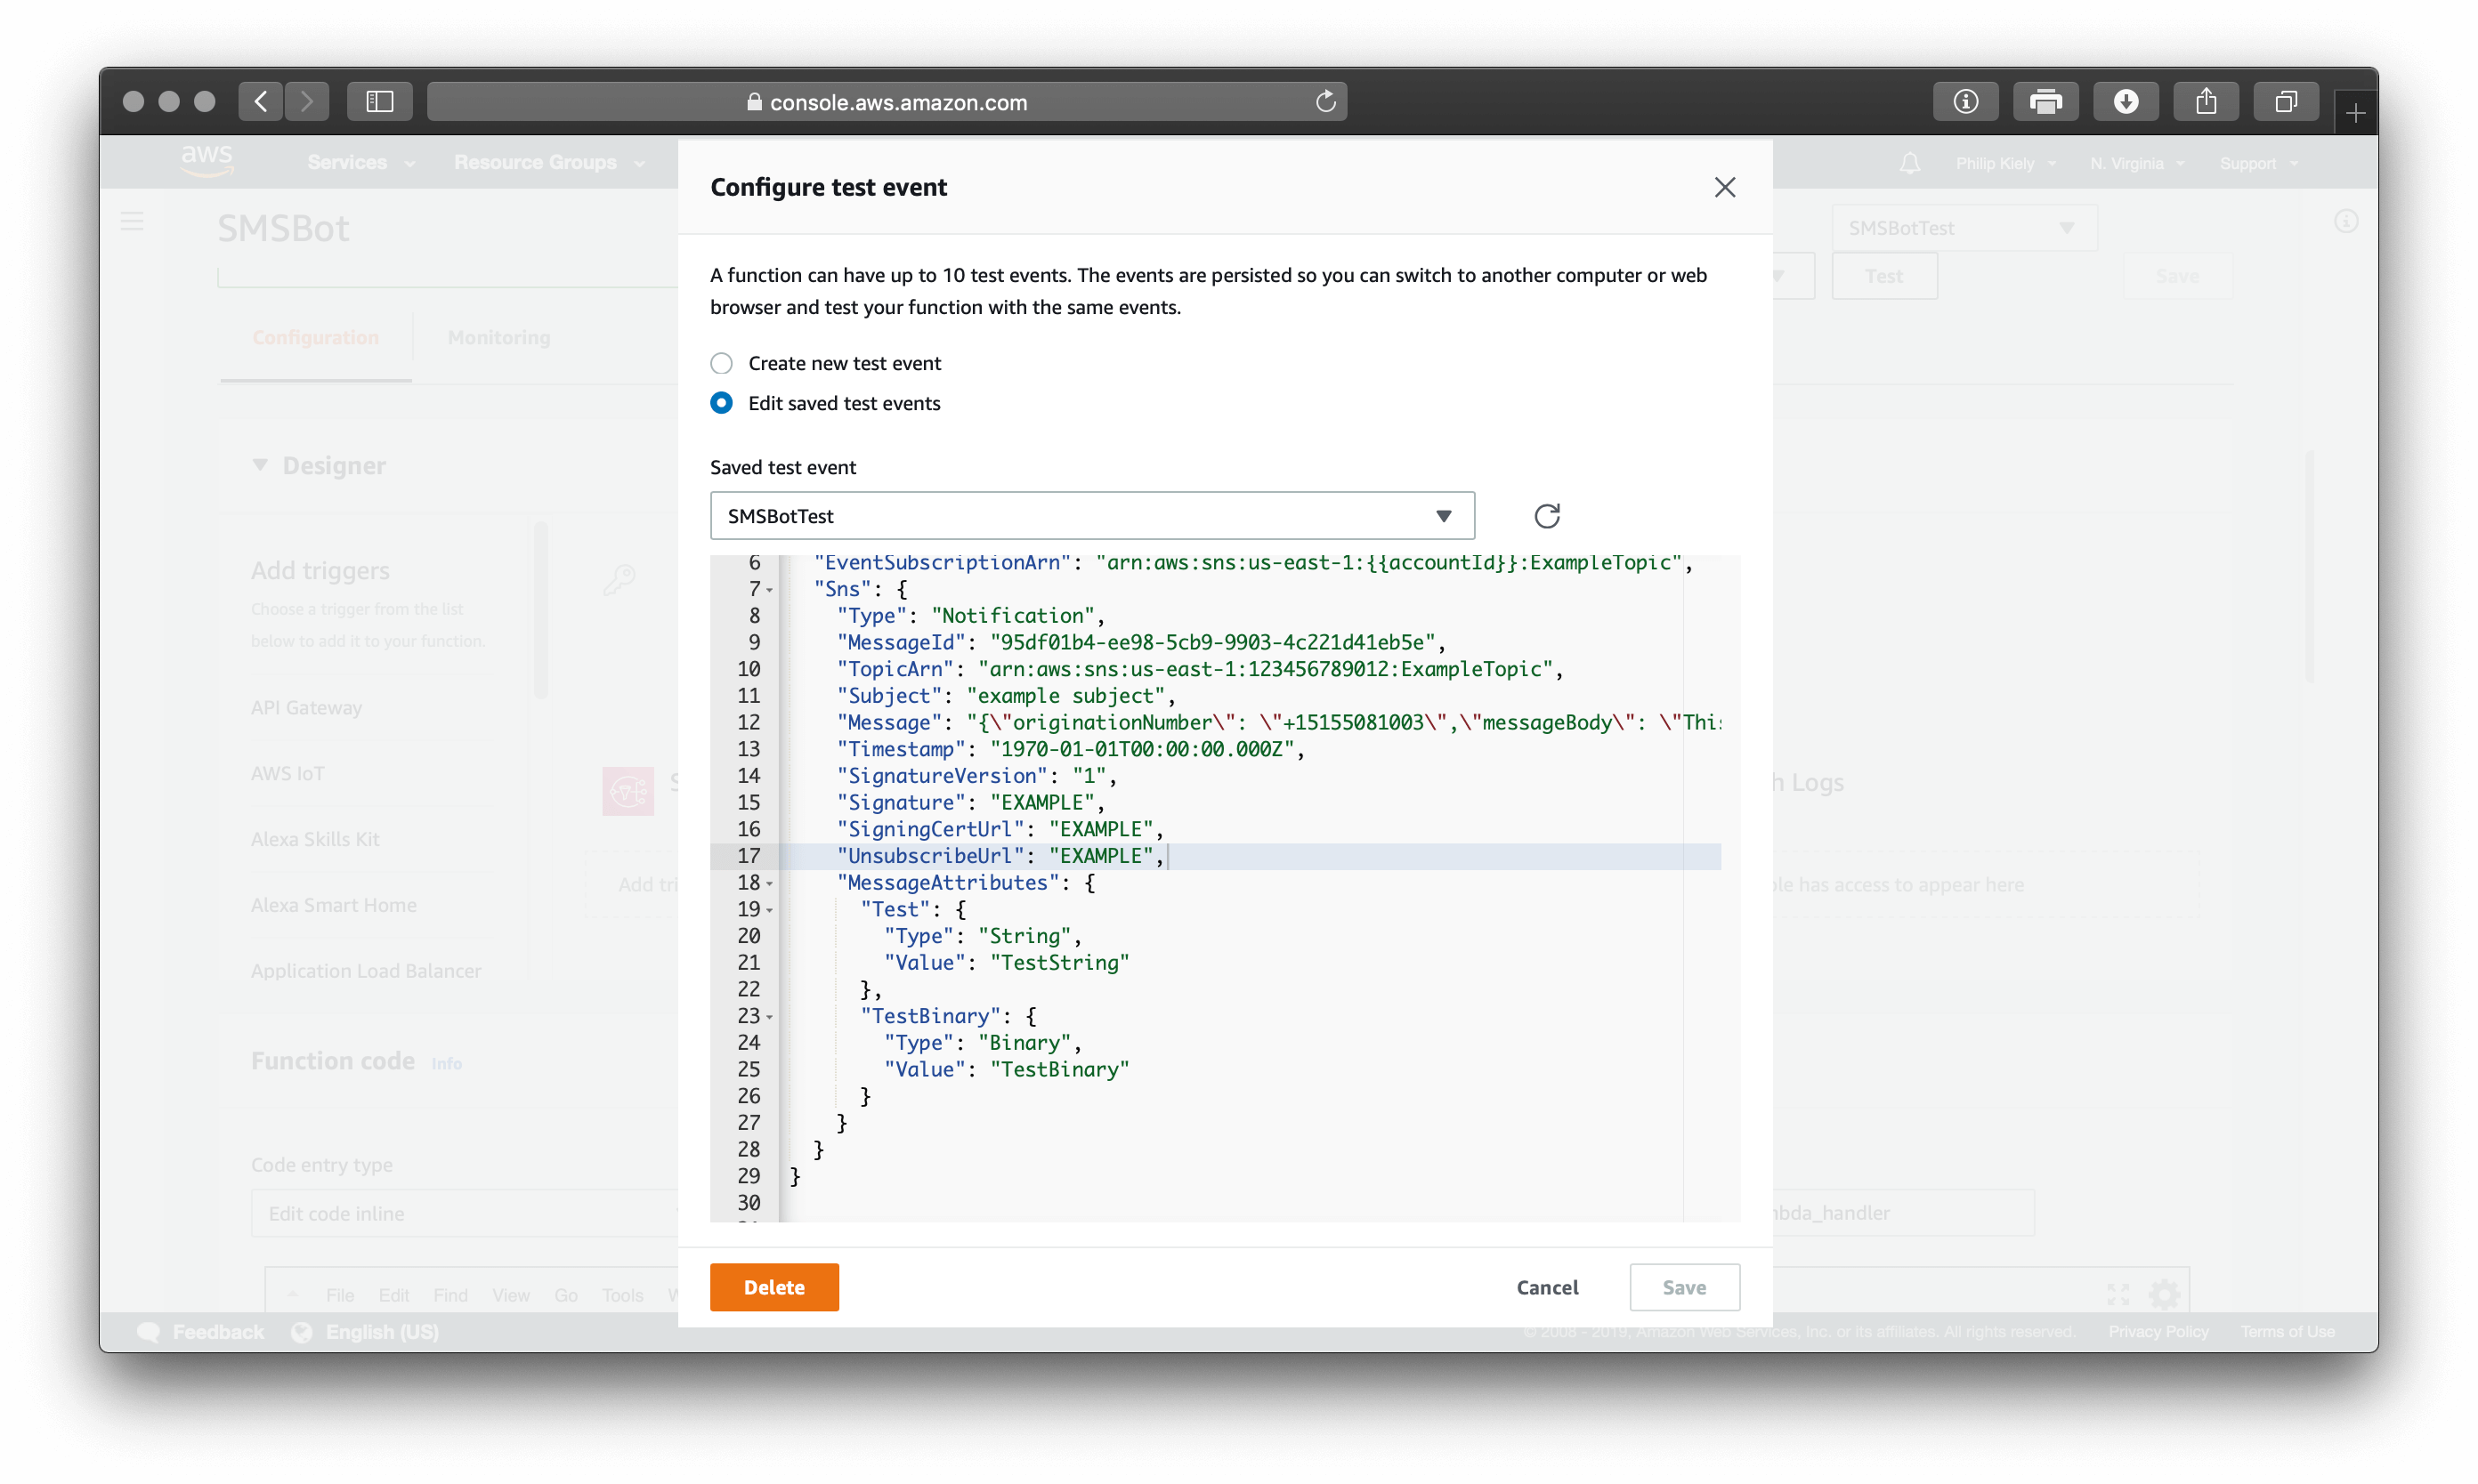Open the Function code Info link
The height and width of the screenshot is (1484, 2478).
tap(446, 1063)
